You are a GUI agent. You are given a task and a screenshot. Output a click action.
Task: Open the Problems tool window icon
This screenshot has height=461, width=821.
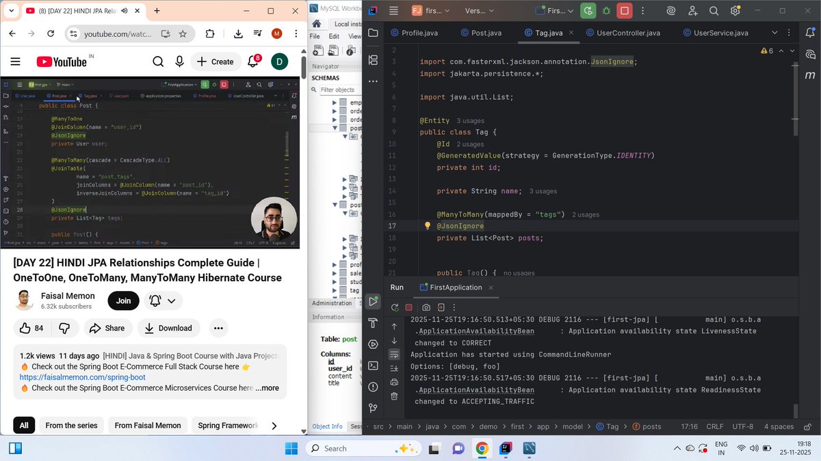tap(373, 387)
